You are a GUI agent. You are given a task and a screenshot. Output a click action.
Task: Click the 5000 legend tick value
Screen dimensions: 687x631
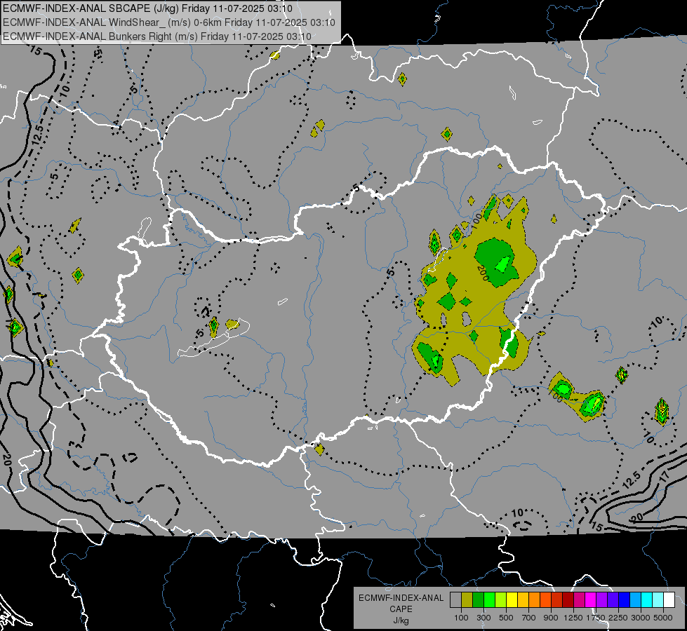(x=663, y=618)
